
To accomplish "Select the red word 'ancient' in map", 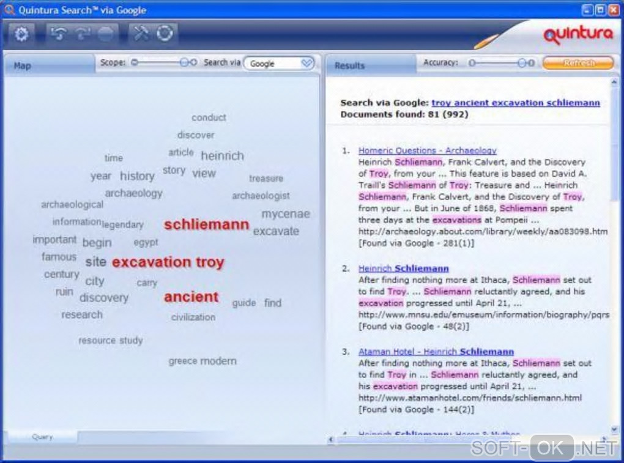I will 191,297.
